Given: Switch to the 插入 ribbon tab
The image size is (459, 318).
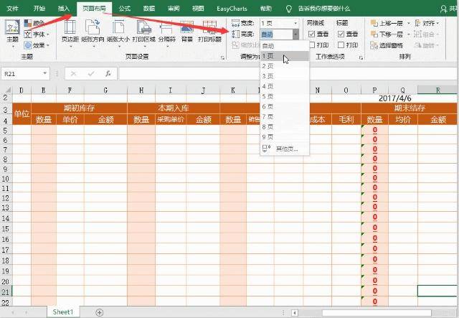Looking at the screenshot, I should [64, 9].
